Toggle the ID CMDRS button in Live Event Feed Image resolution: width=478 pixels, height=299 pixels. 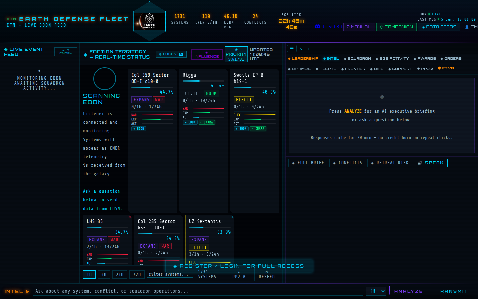(66, 52)
